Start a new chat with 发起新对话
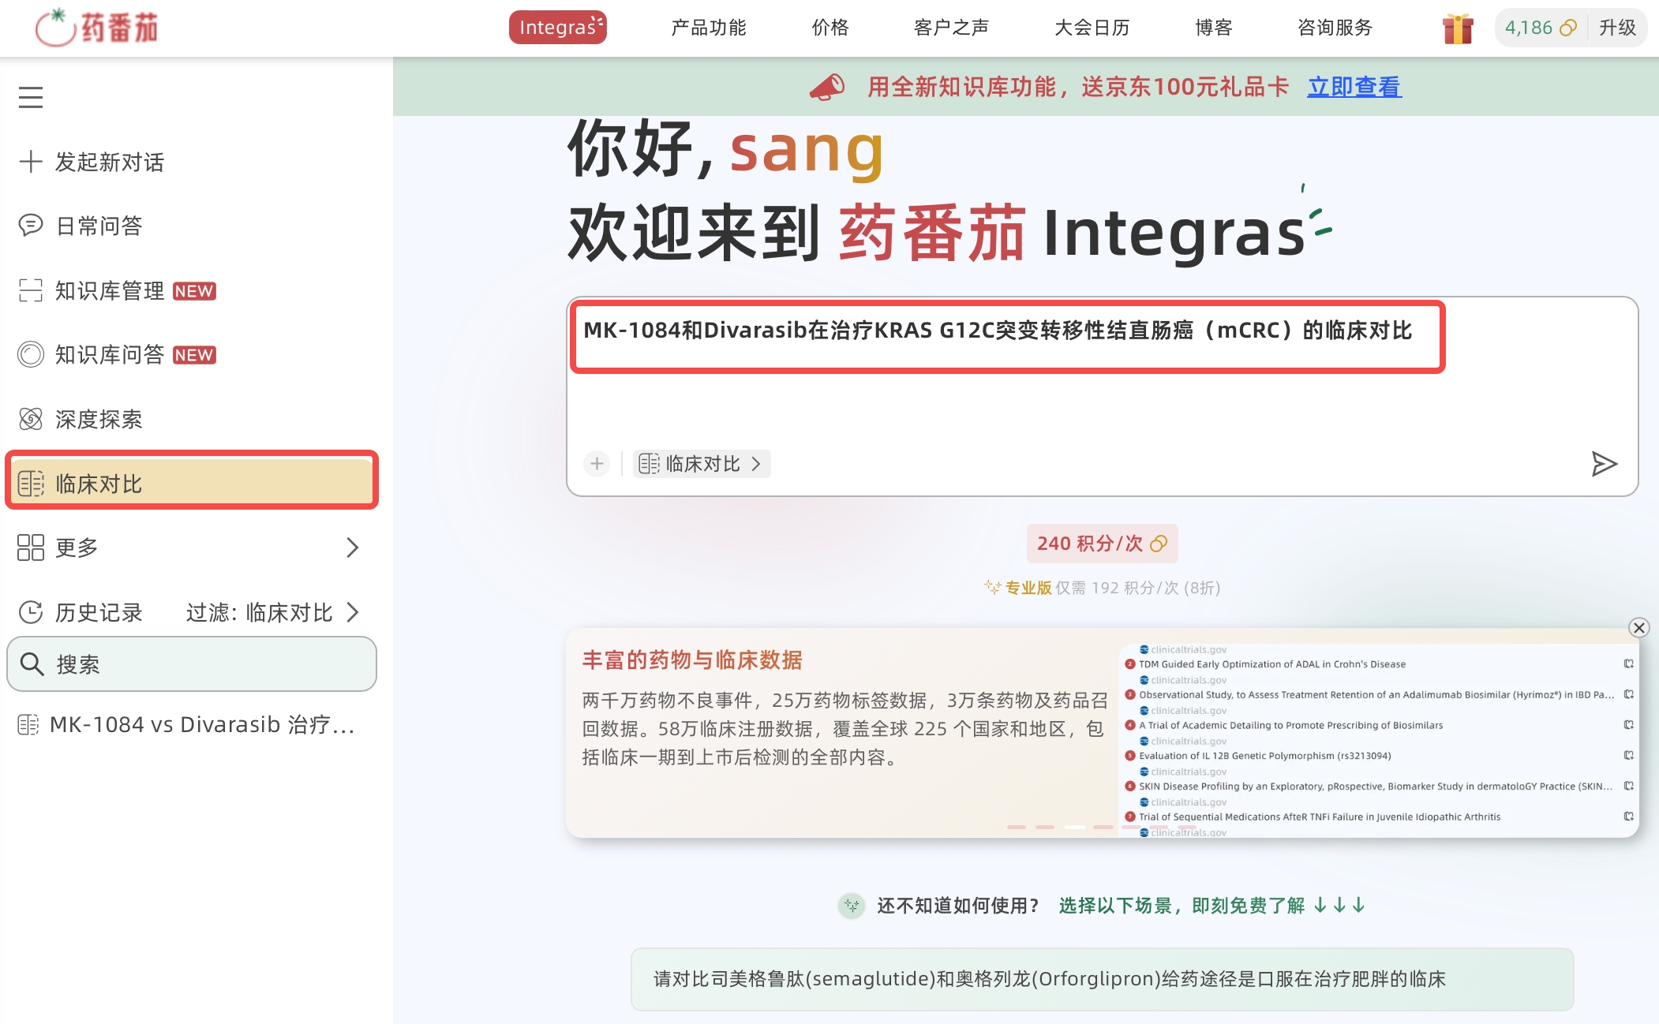The height and width of the screenshot is (1024, 1659). coord(92,162)
